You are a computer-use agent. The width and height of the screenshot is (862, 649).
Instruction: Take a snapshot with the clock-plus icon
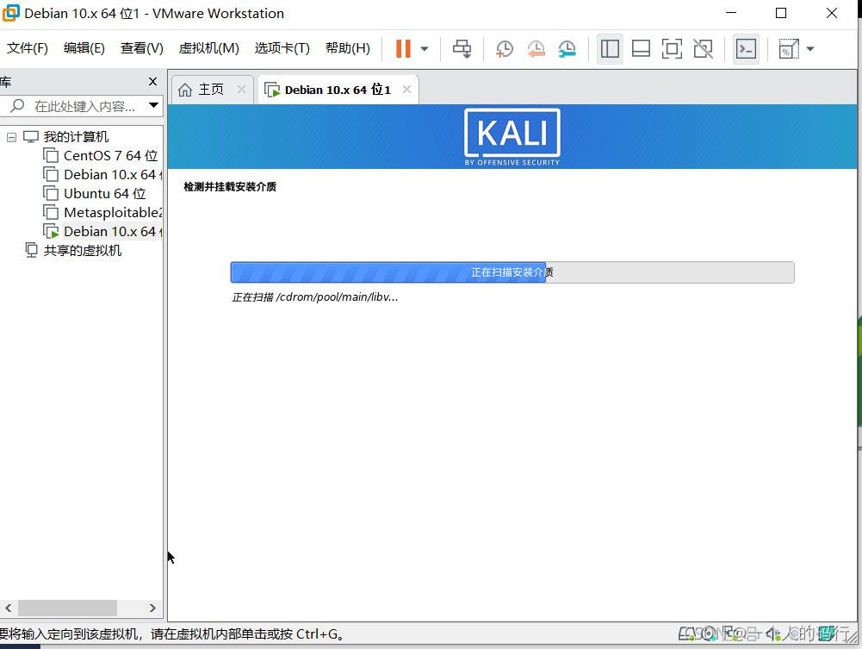[504, 49]
